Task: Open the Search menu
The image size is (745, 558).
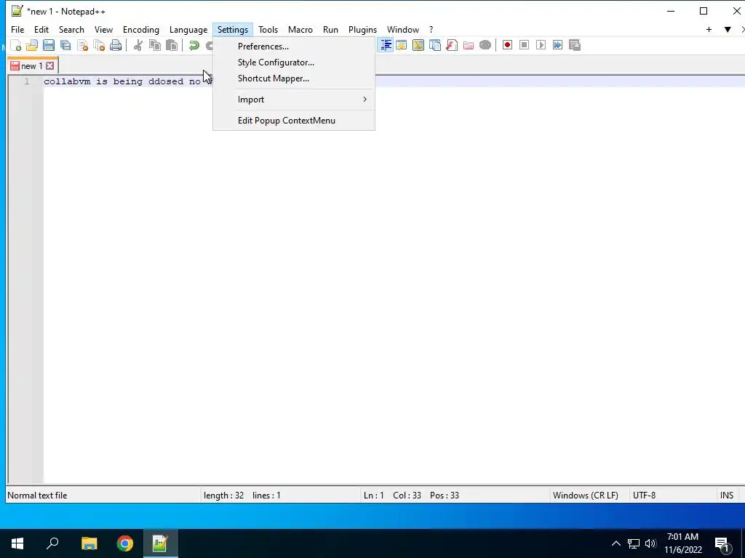Action: pyautogui.click(x=71, y=29)
